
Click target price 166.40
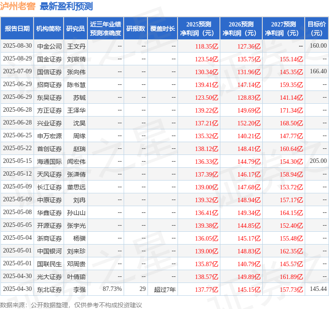pyautogui.click(x=318, y=72)
